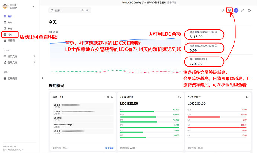
Task: Enter fullscreen with the expand icon
Action: coord(243,10)
